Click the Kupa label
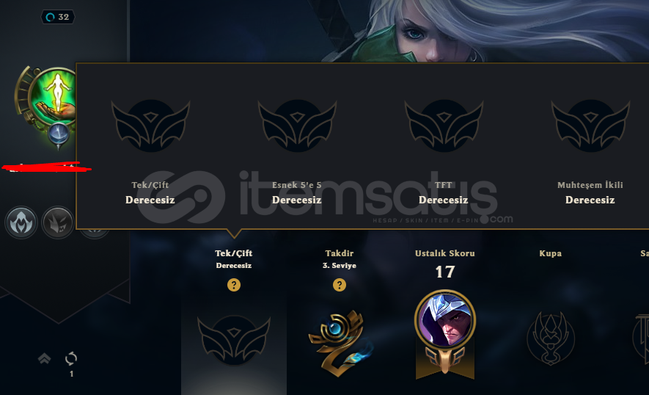Viewport: 649px width, 395px height. click(551, 253)
